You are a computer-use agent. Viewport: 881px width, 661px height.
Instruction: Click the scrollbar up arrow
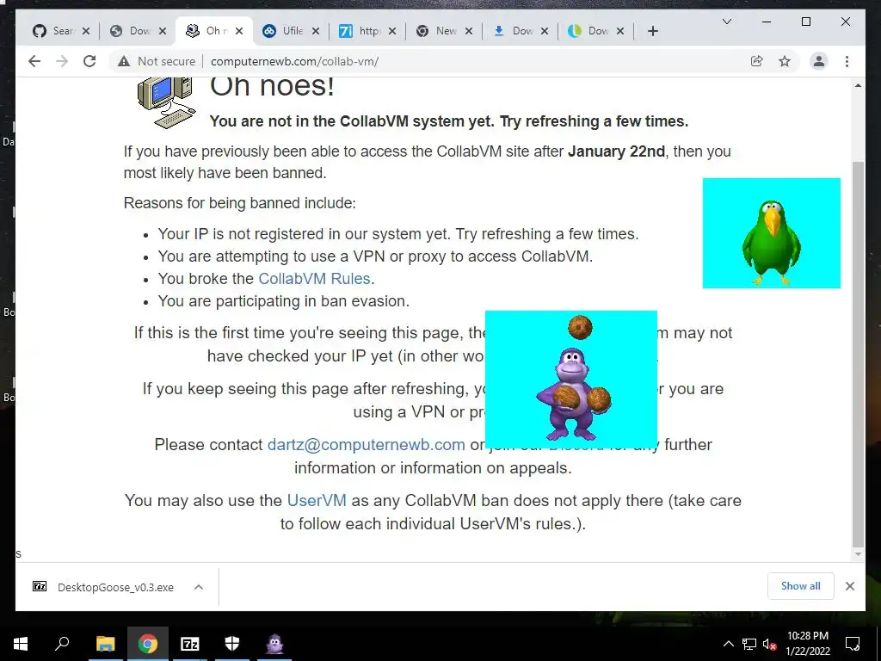coord(858,85)
